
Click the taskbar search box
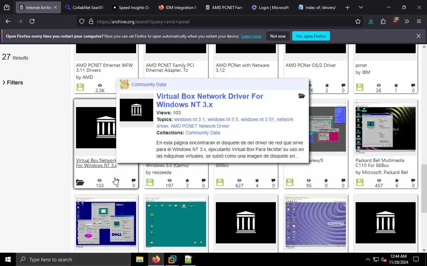pyautogui.click(x=73, y=259)
